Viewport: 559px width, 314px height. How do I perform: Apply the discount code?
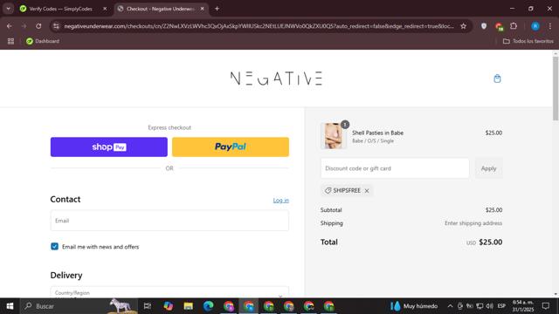488,168
